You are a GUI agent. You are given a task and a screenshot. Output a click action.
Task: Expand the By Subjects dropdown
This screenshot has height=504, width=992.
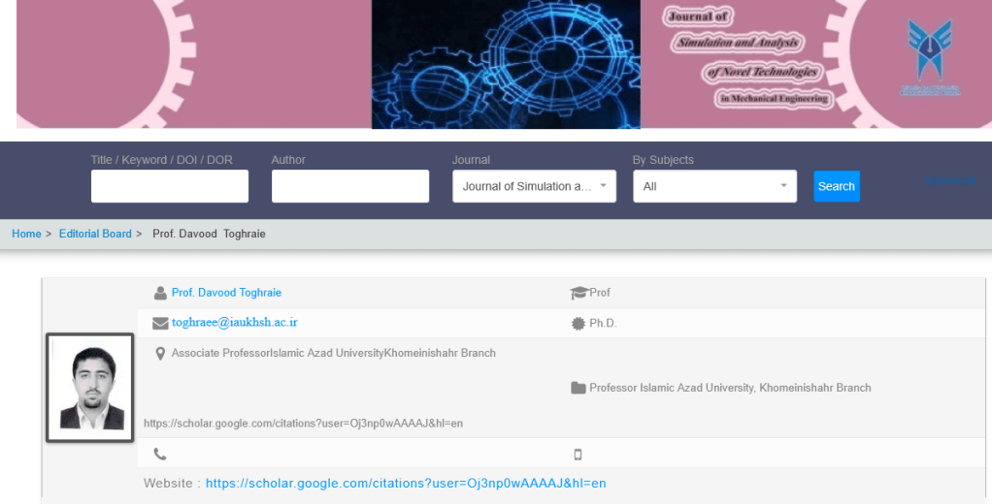714,186
